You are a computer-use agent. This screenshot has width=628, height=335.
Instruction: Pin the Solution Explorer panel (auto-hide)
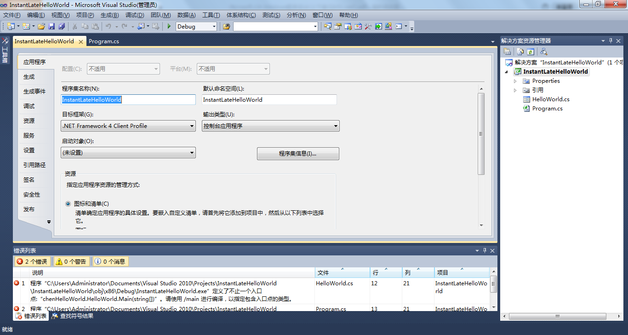(x=611, y=40)
